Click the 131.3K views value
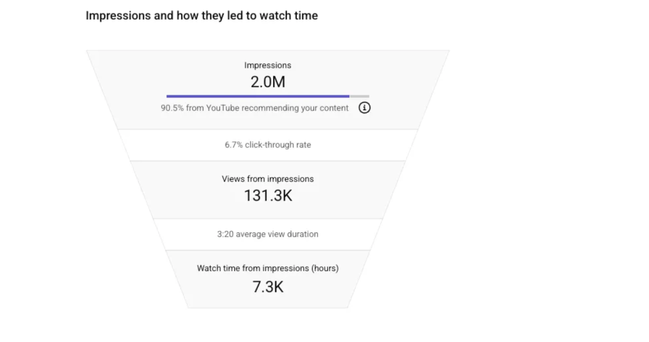649x342 pixels. pos(268,195)
